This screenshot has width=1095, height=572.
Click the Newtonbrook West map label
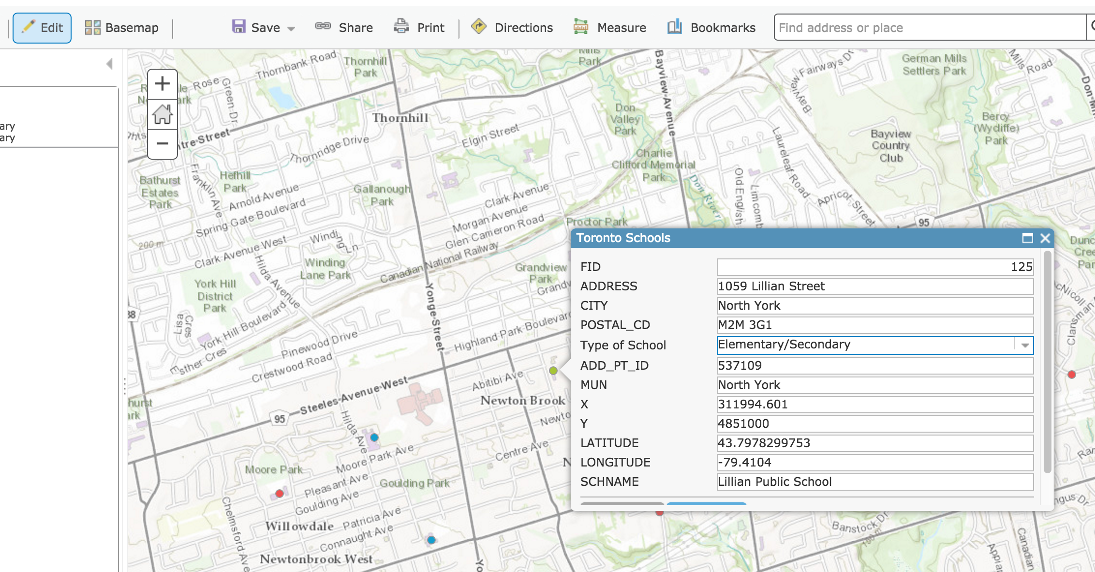pos(316,559)
